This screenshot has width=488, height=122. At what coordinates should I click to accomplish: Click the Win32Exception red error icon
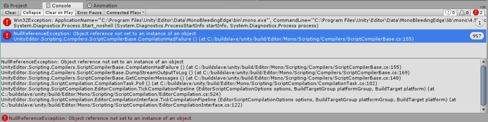tap(7, 22)
